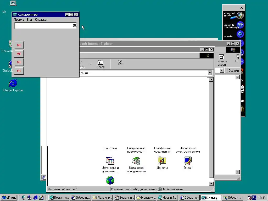This screenshot has width=268, height=201.
Task: Select the globe icon in the control panel
Action: click(x=110, y=180)
